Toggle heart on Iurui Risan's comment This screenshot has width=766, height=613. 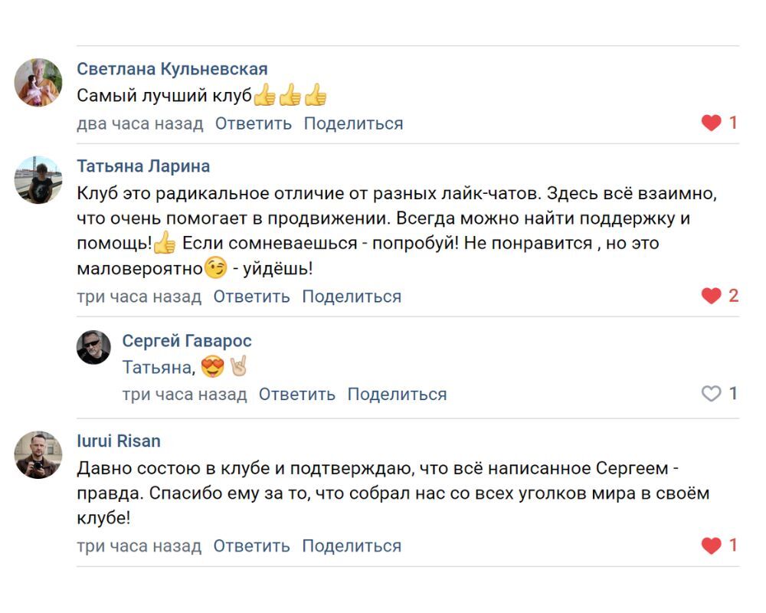coord(712,546)
